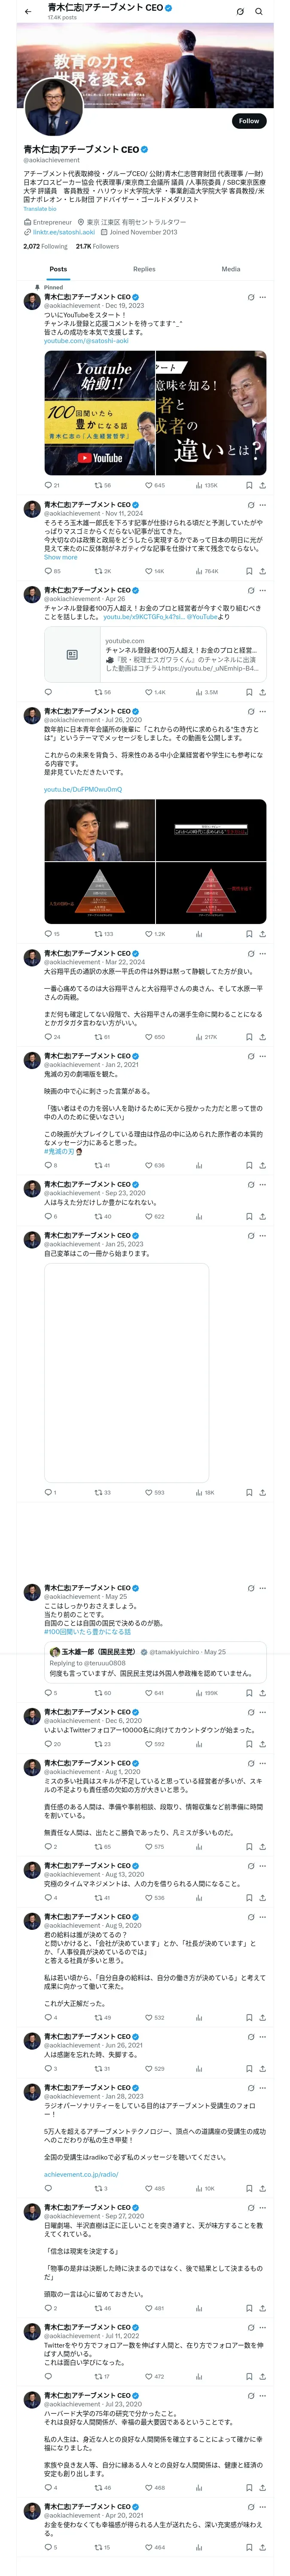Click the Translate bio link
Image resolution: width=290 pixels, height=2576 pixels.
[40, 209]
